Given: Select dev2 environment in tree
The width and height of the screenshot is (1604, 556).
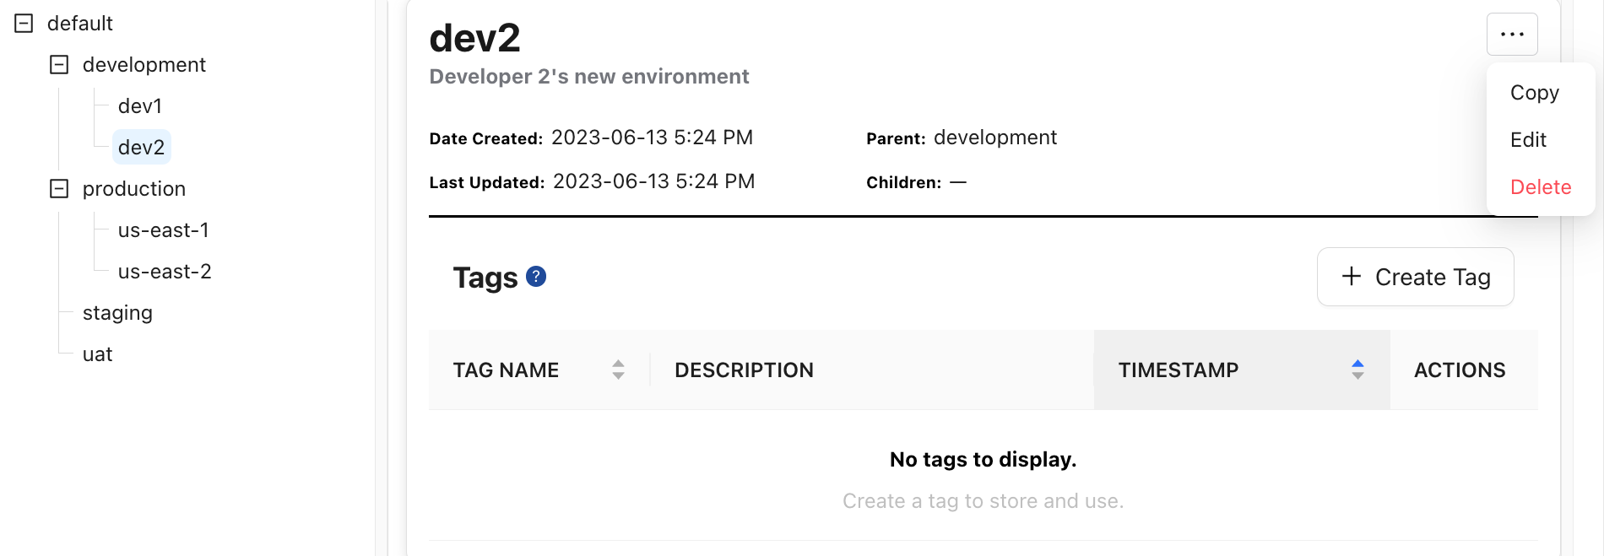Looking at the screenshot, I should pos(141,148).
